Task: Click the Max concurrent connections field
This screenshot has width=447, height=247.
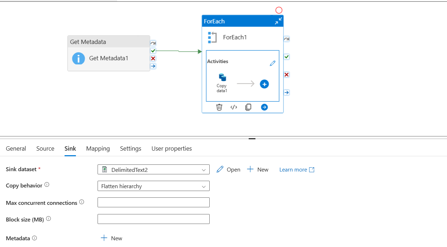Action: [153, 202]
